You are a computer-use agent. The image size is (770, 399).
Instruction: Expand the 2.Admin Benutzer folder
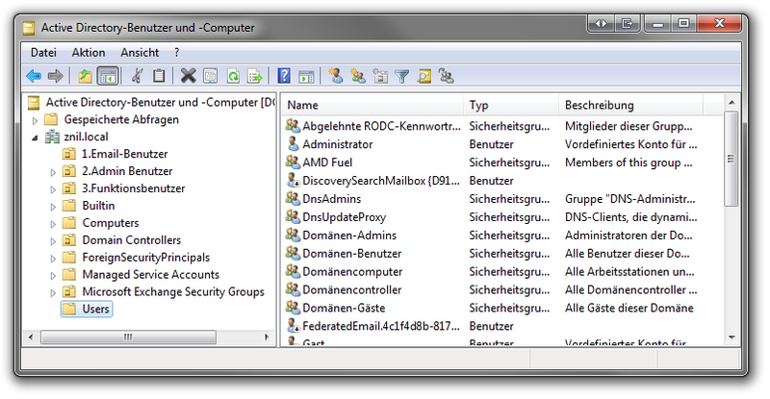point(53,172)
